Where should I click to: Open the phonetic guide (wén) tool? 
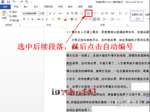[72, 13]
